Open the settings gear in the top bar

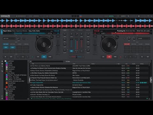(x=139, y=16)
